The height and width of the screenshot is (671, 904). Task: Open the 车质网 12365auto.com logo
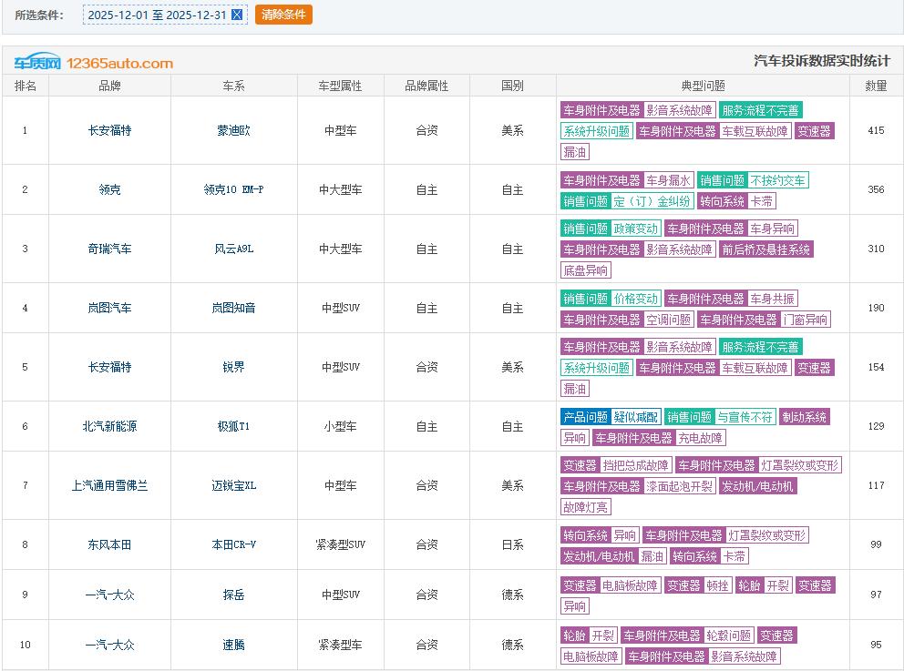pyautogui.click(x=93, y=63)
